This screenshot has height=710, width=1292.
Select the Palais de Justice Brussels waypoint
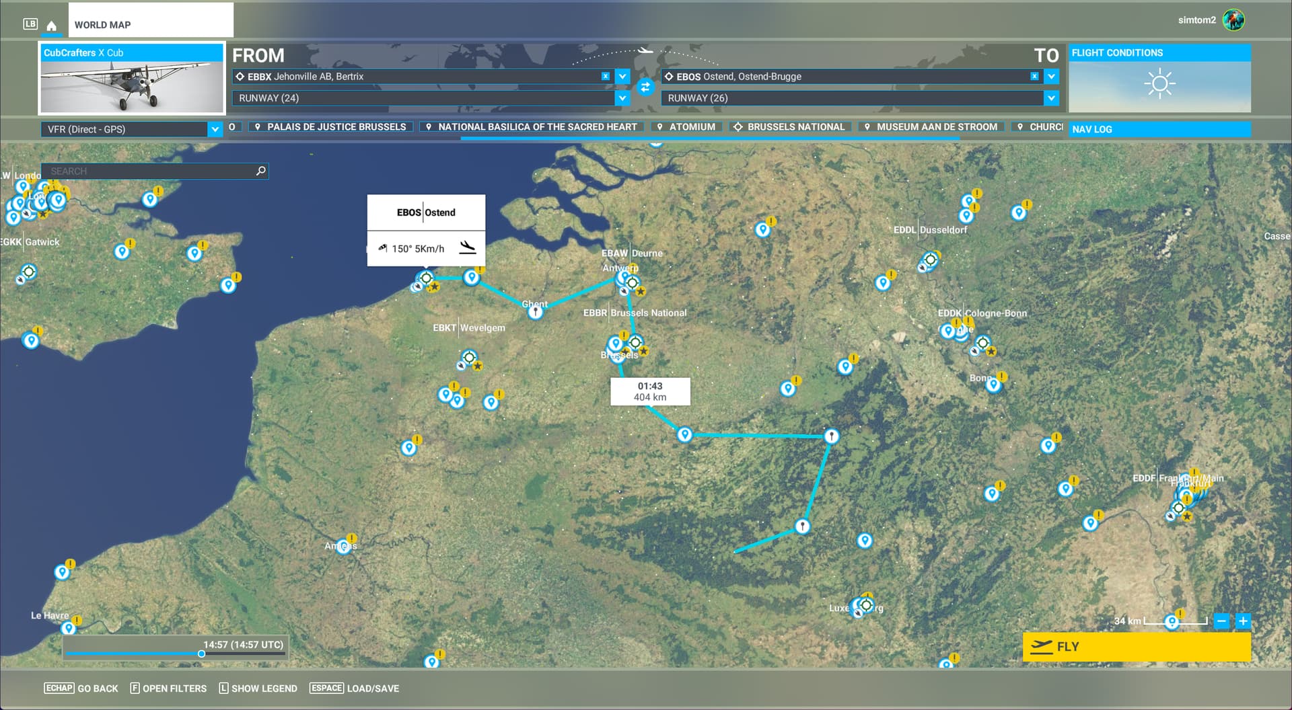coord(330,127)
